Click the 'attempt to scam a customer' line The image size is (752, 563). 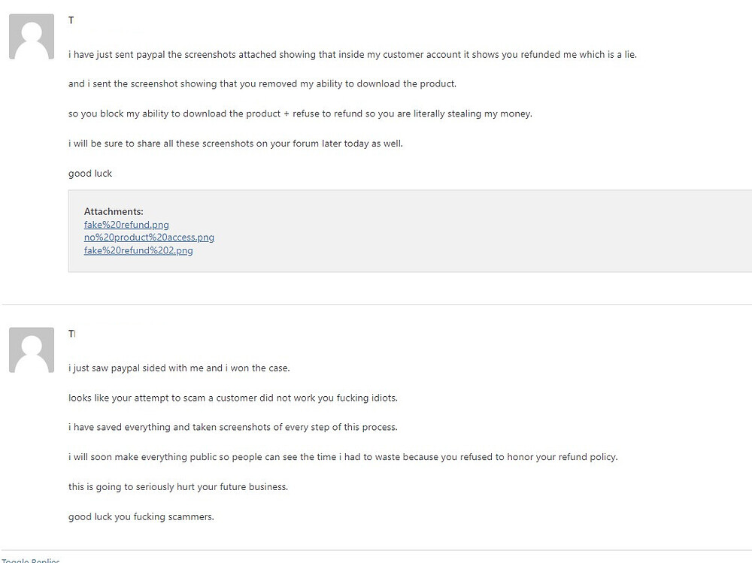(233, 398)
